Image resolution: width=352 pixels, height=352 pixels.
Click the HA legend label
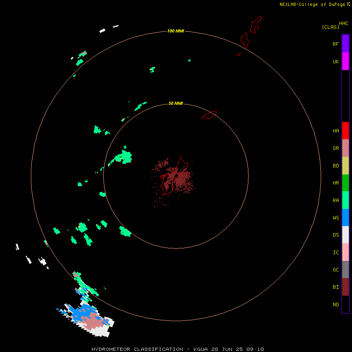[x=336, y=131]
